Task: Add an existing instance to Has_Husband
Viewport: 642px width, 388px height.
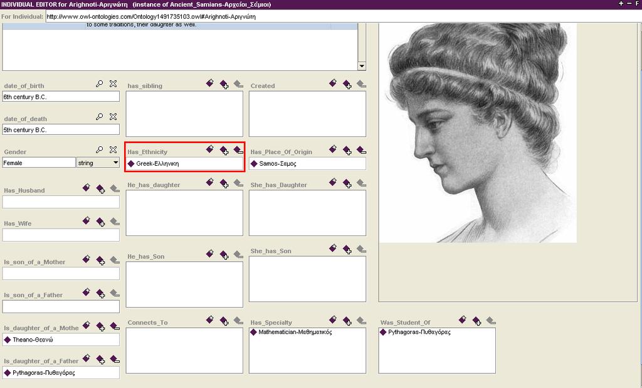Action: [x=101, y=189]
